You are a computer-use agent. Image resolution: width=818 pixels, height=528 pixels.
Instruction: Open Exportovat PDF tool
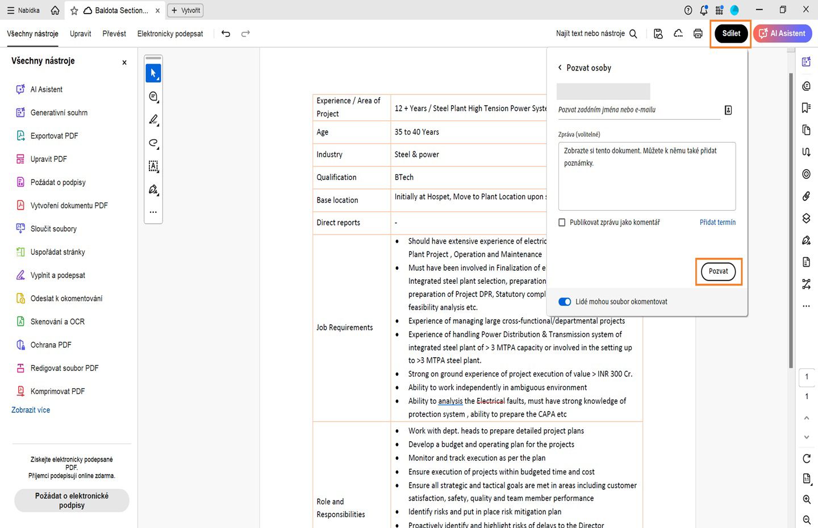(47, 136)
